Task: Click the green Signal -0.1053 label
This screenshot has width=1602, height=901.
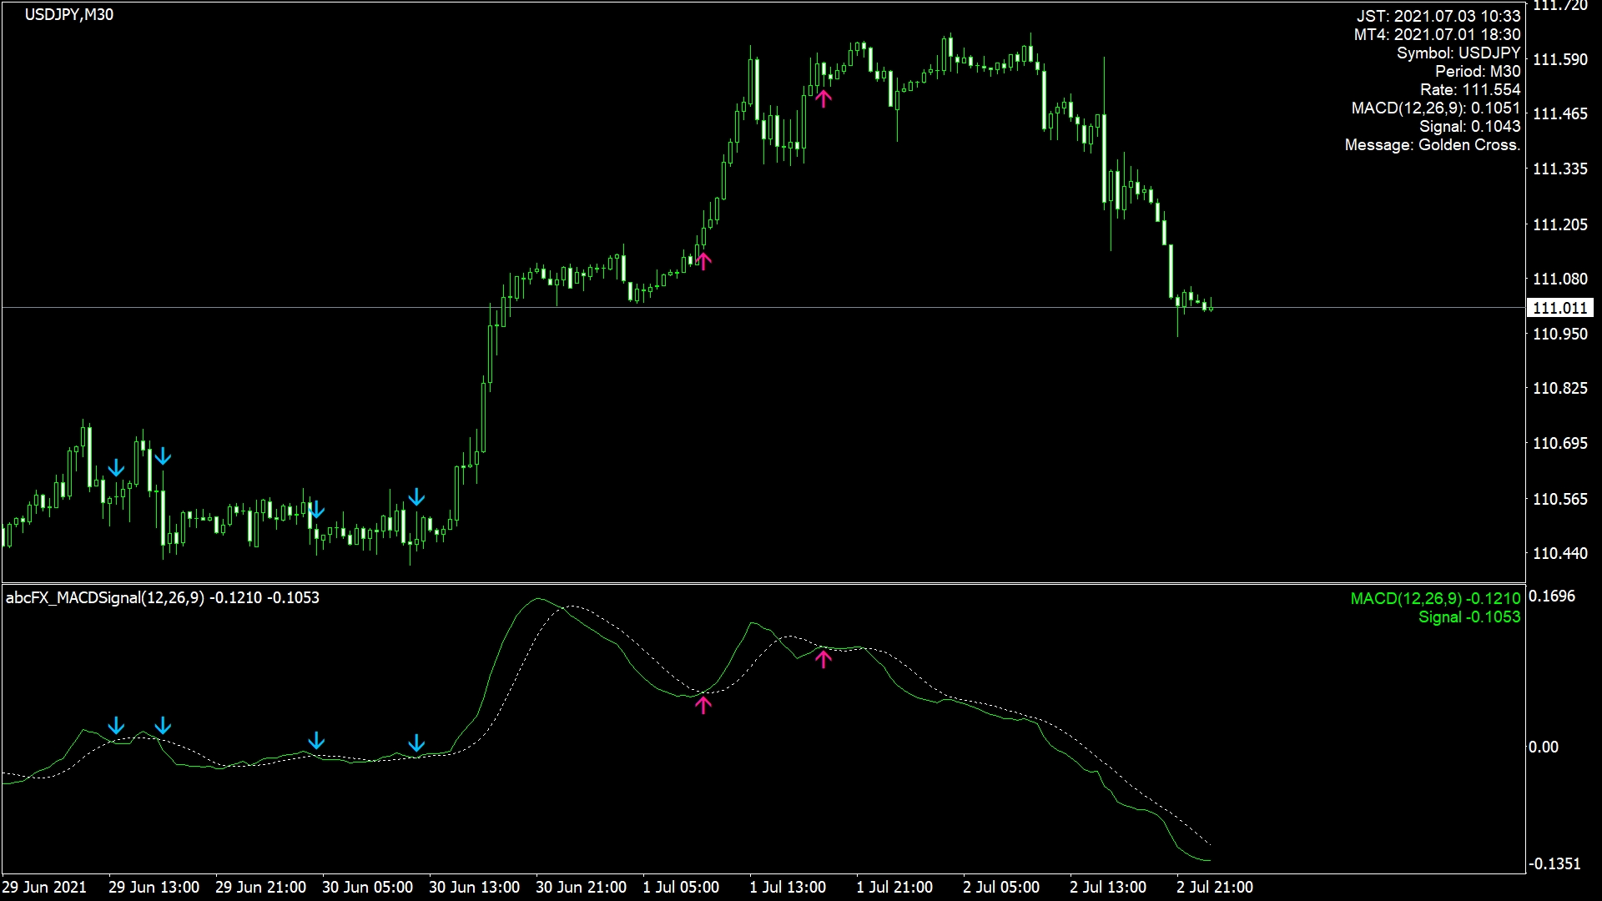Action: coord(1468,617)
